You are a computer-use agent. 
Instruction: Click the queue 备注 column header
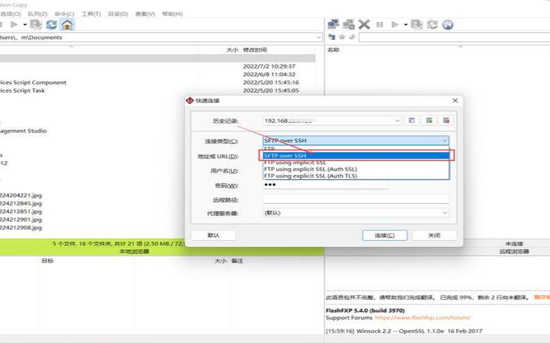click(237, 261)
